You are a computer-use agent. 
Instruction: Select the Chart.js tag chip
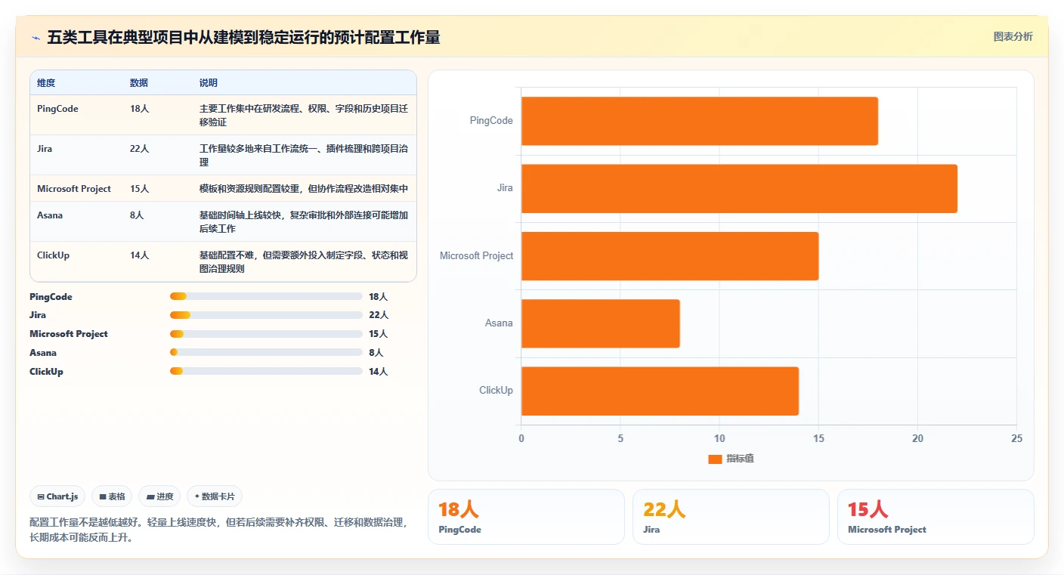58,496
